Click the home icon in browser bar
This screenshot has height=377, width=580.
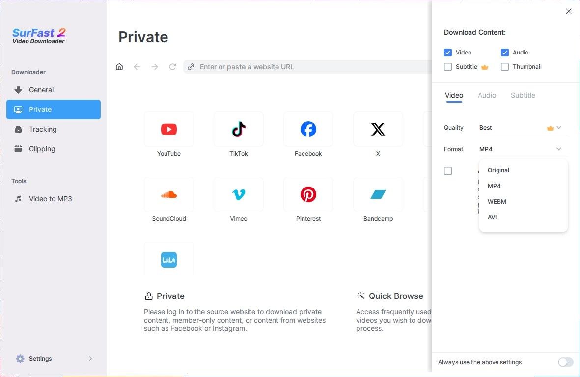click(x=119, y=67)
